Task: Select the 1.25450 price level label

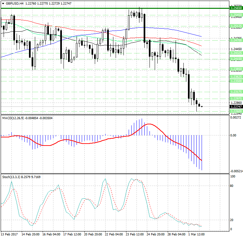Action: point(236,15)
